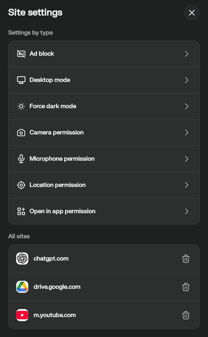Expand Ad block settings chevron
The image size is (208, 337).
187,54
